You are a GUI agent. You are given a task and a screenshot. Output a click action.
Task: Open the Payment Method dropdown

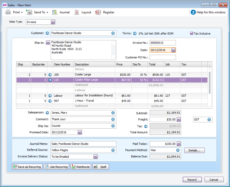point(178,150)
